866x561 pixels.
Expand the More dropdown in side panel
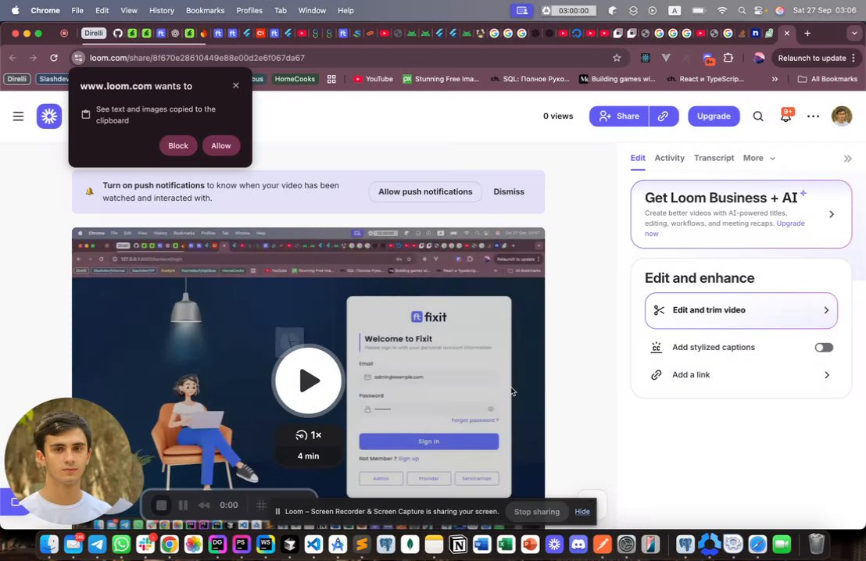[759, 158]
